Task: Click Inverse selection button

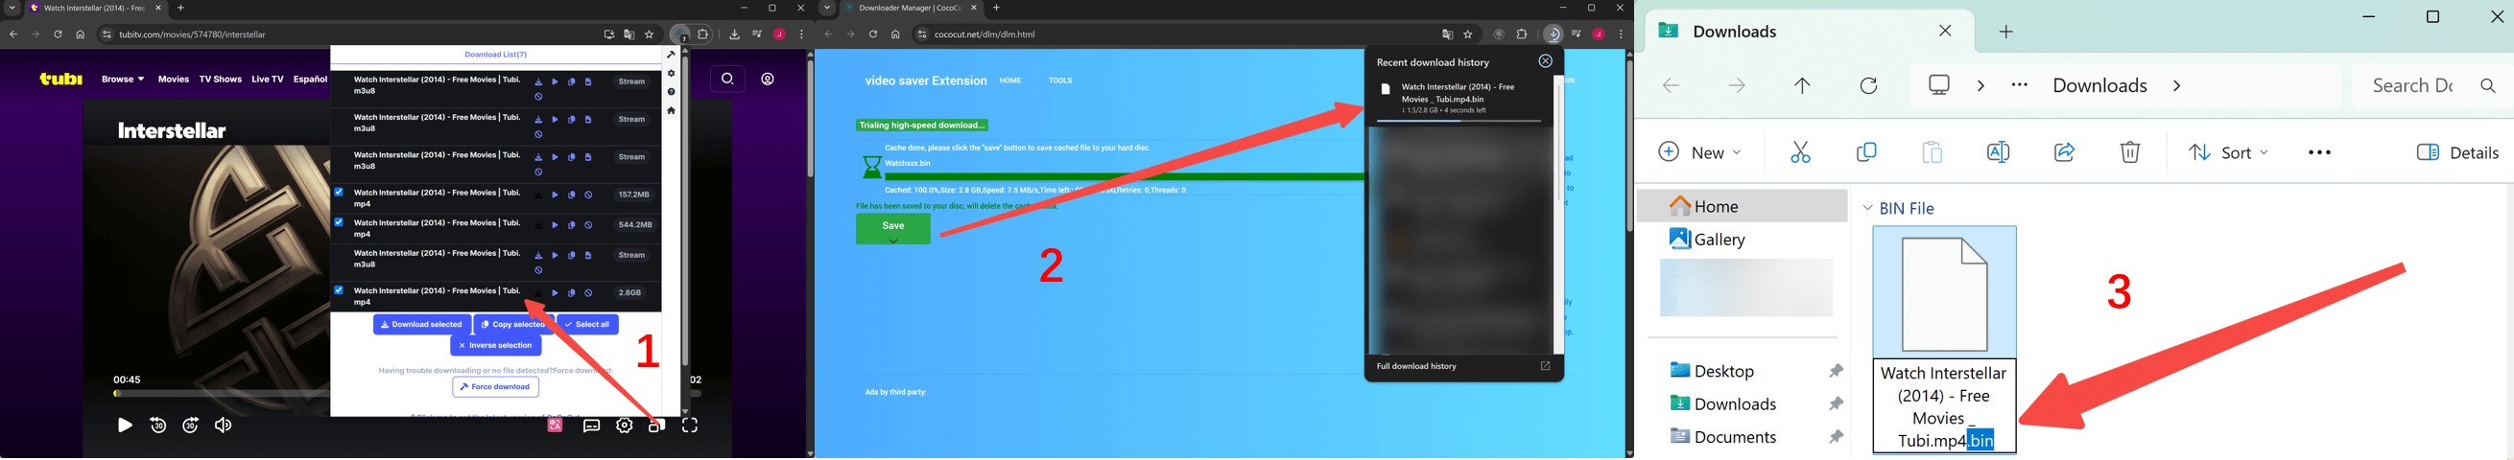Action: pos(496,347)
